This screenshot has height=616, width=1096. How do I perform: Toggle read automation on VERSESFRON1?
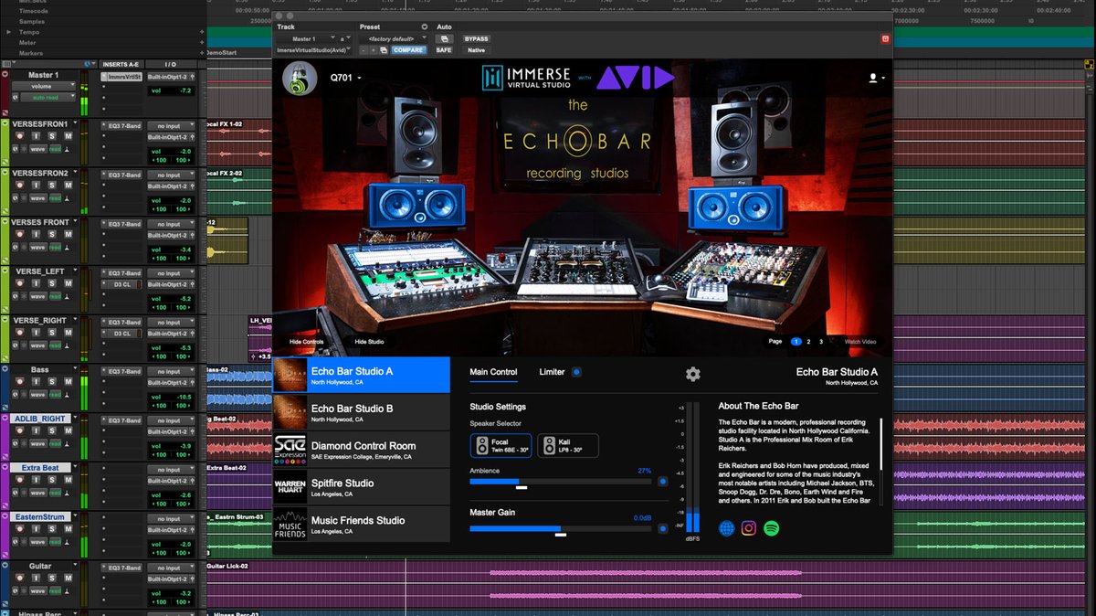pos(55,149)
